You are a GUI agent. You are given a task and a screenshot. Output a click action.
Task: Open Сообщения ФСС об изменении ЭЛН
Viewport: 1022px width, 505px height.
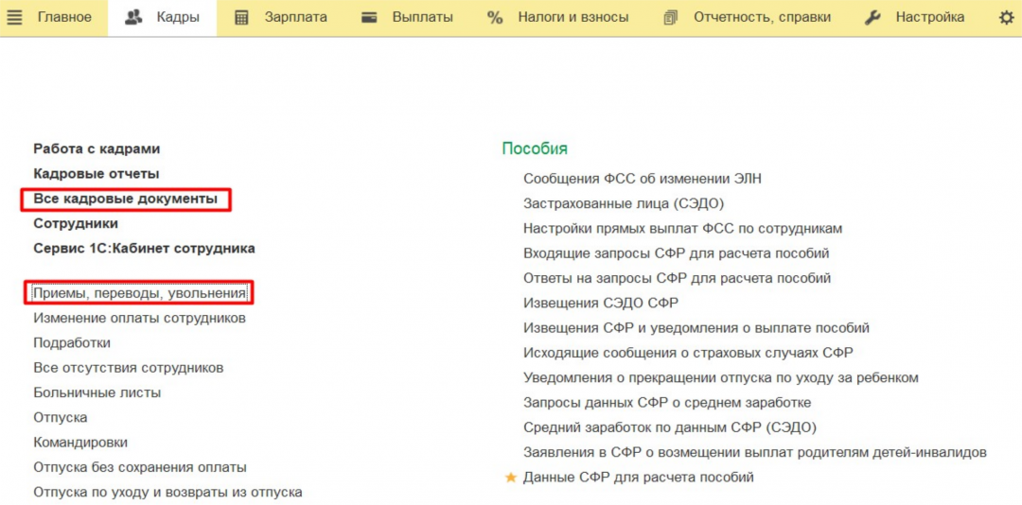point(642,179)
